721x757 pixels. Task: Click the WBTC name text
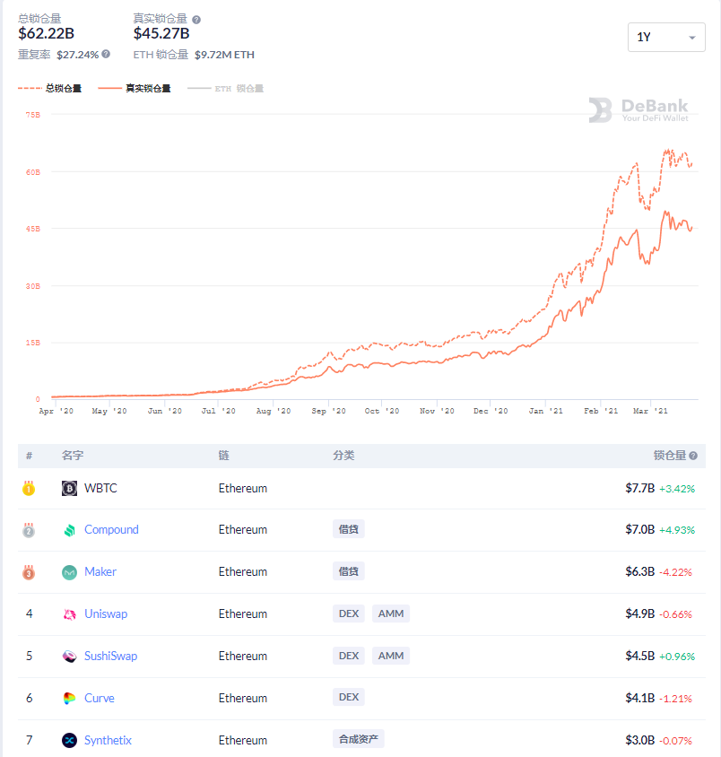(x=100, y=488)
